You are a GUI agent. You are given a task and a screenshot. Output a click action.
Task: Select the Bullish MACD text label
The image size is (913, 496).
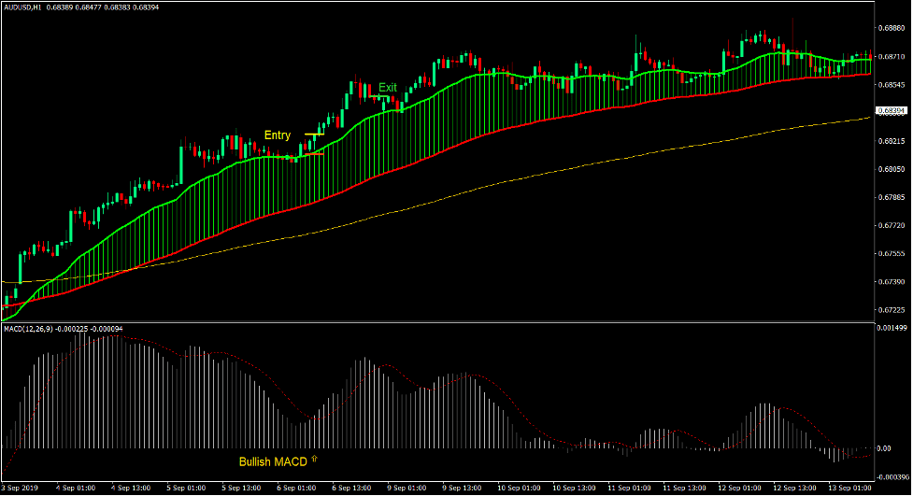(x=272, y=462)
